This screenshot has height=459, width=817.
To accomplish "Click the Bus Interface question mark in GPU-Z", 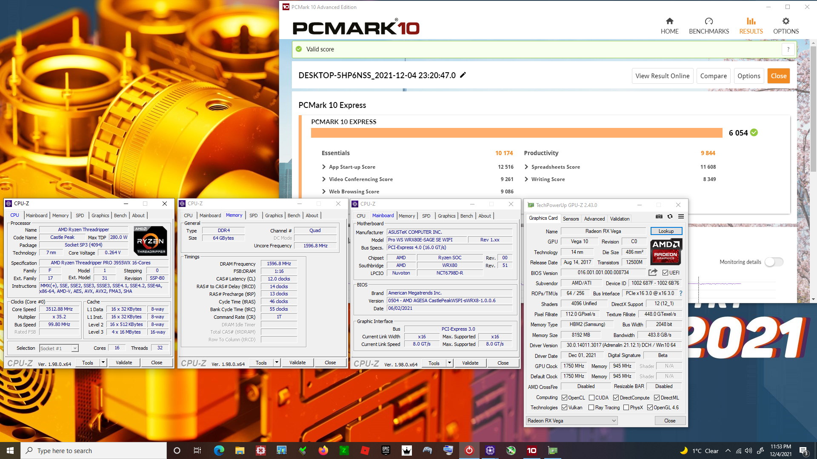I will point(681,293).
